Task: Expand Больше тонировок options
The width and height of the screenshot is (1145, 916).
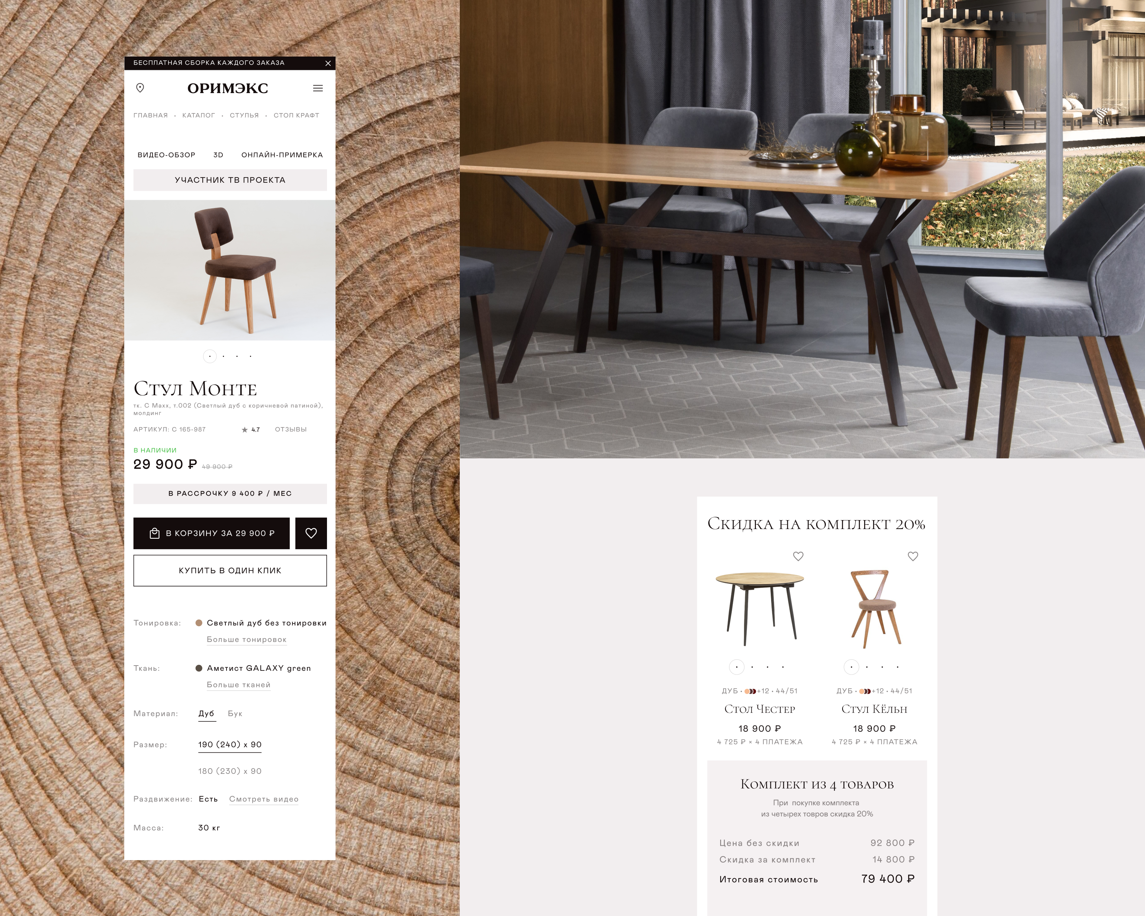Action: (x=246, y=639)
